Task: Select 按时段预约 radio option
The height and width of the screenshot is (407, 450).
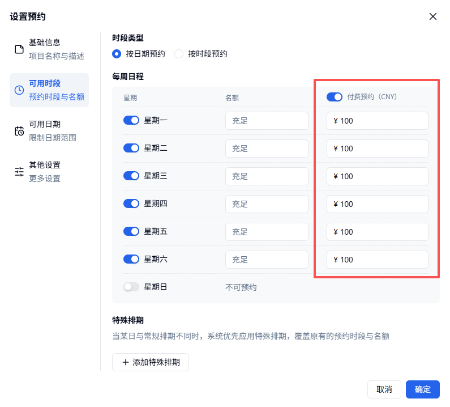Action: tap(179, 54)
